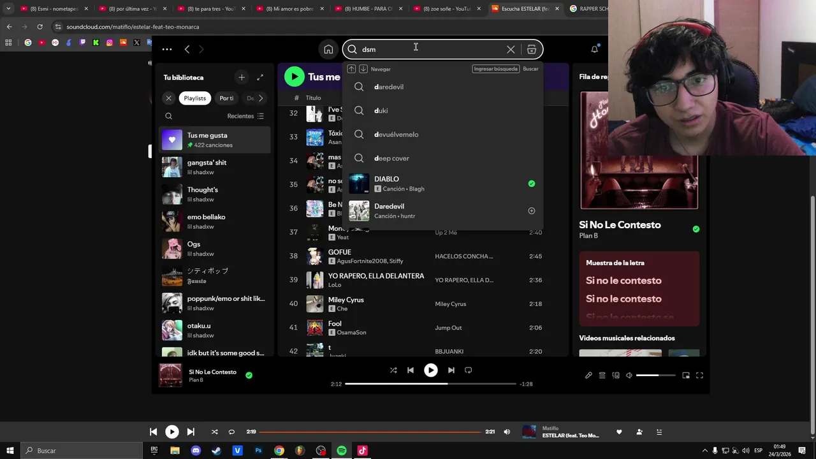Open Recientes sort dropdown

(245, 116)
